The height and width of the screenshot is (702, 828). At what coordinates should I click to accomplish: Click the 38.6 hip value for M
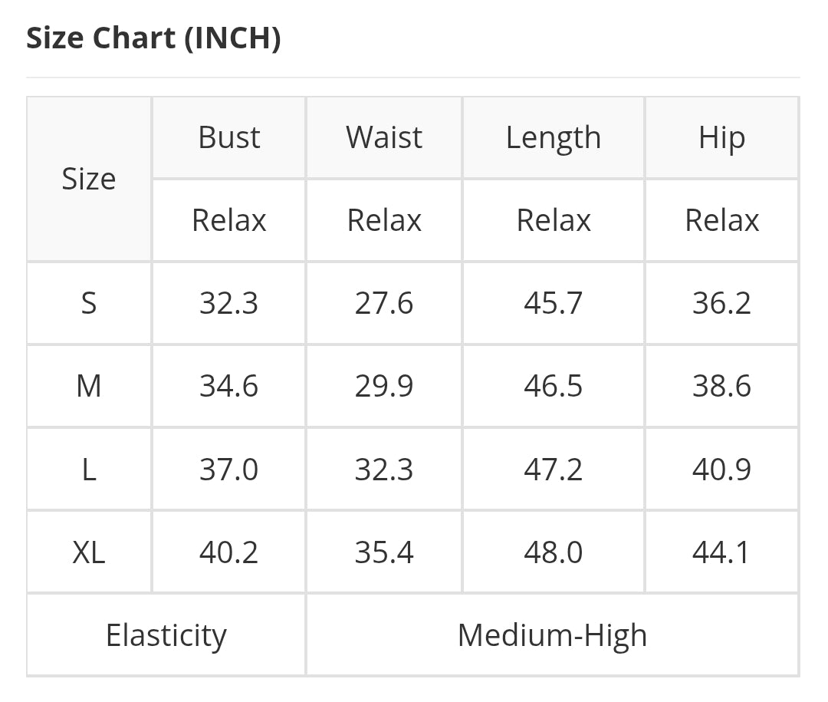coord(721,386)
